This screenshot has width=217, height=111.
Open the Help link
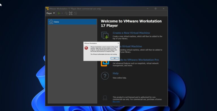click(x=116, y=73)
